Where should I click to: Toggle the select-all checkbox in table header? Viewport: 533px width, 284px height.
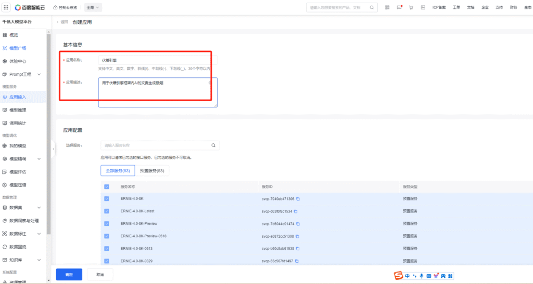pyautogui.click(x=107, y=186)
